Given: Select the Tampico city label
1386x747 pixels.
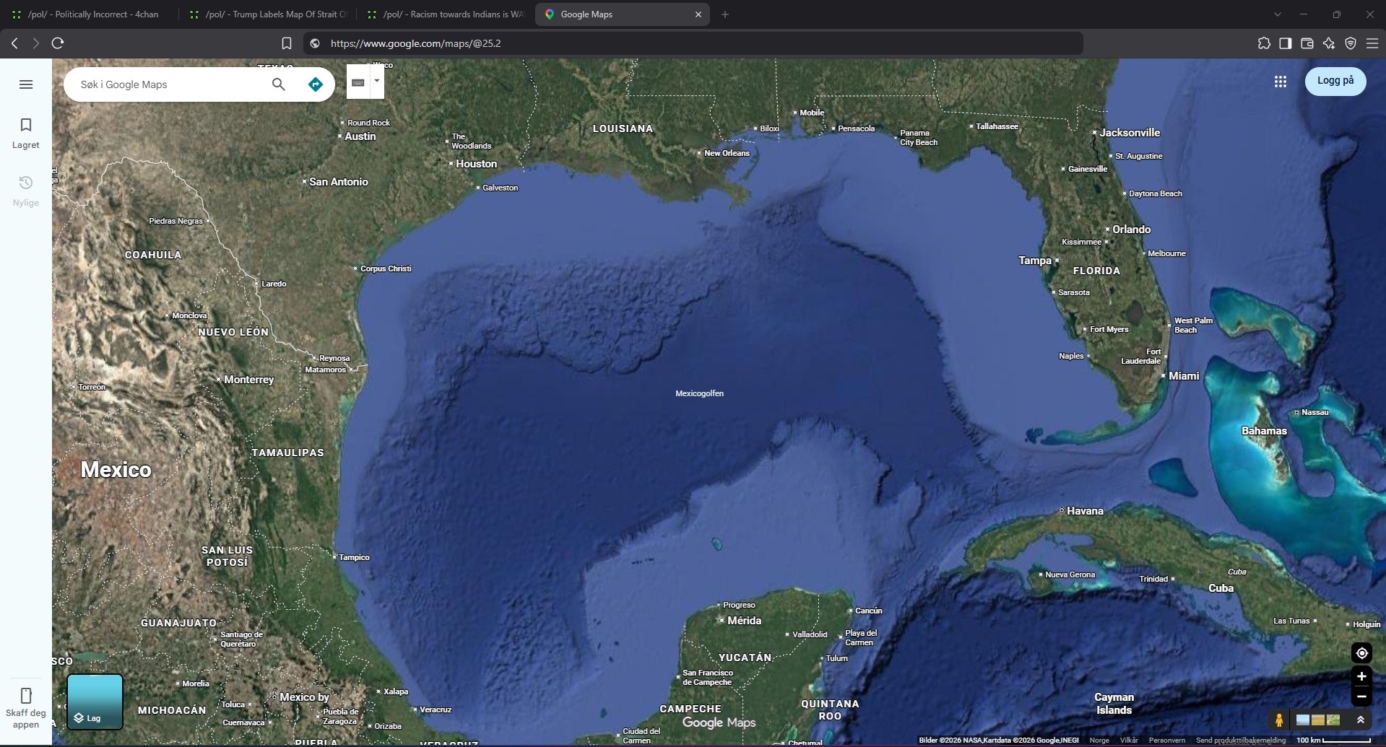Looking at the screenshot, I should pos(354,557).
